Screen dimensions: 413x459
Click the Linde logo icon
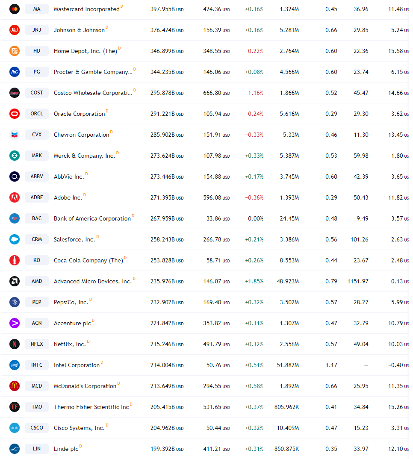[15, 448]
